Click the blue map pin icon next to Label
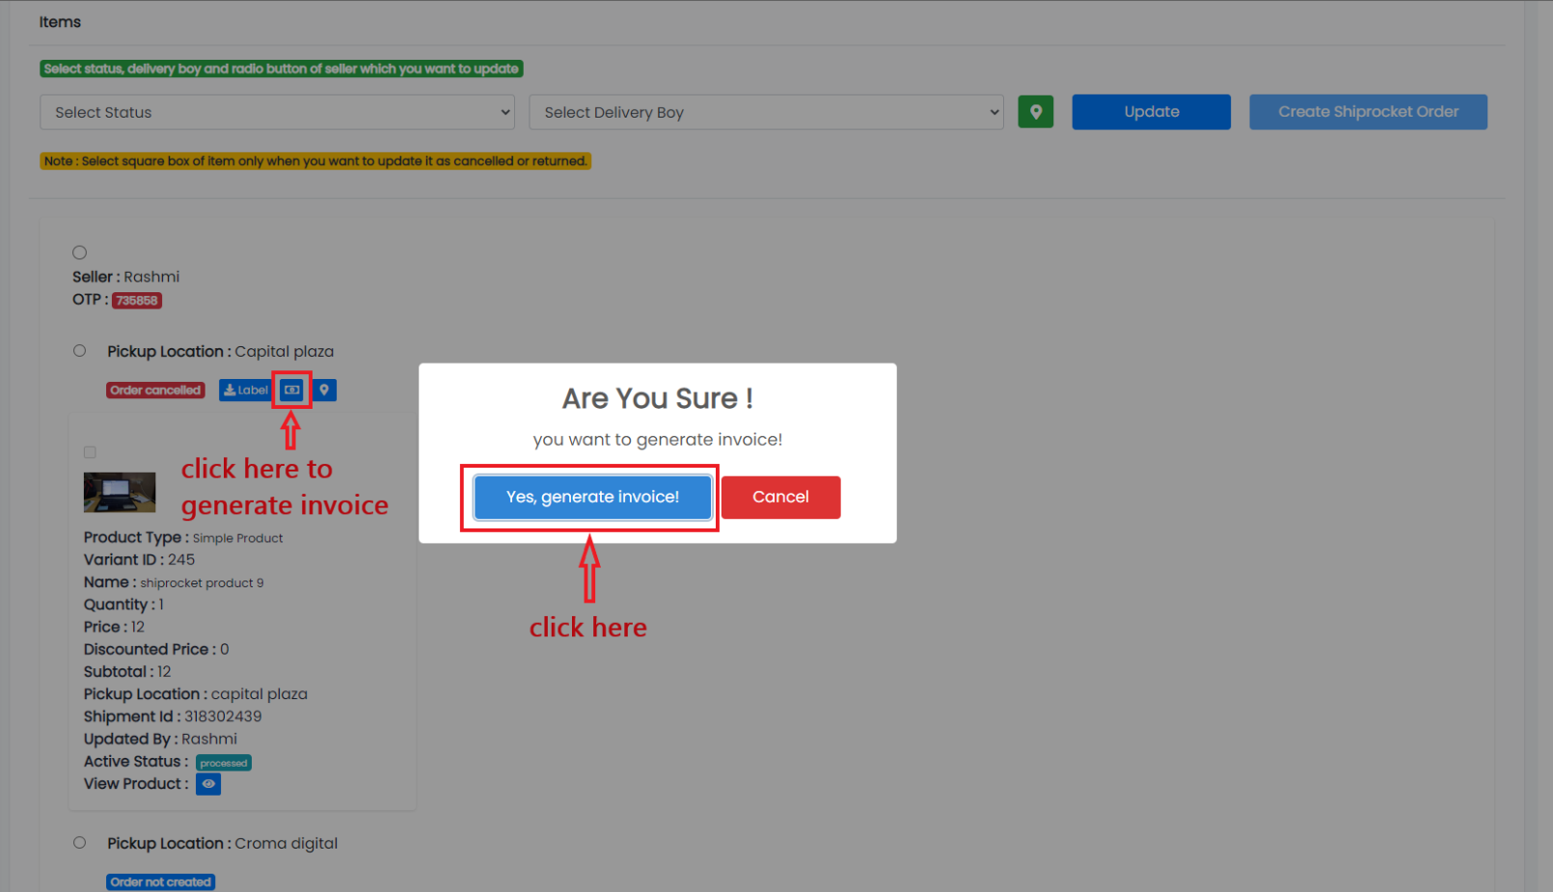This screenshot has height=892, width=1553. point(324,390)
